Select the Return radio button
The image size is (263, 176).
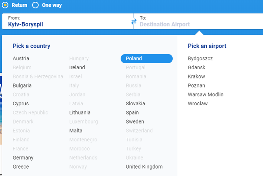tap(5, 5)
